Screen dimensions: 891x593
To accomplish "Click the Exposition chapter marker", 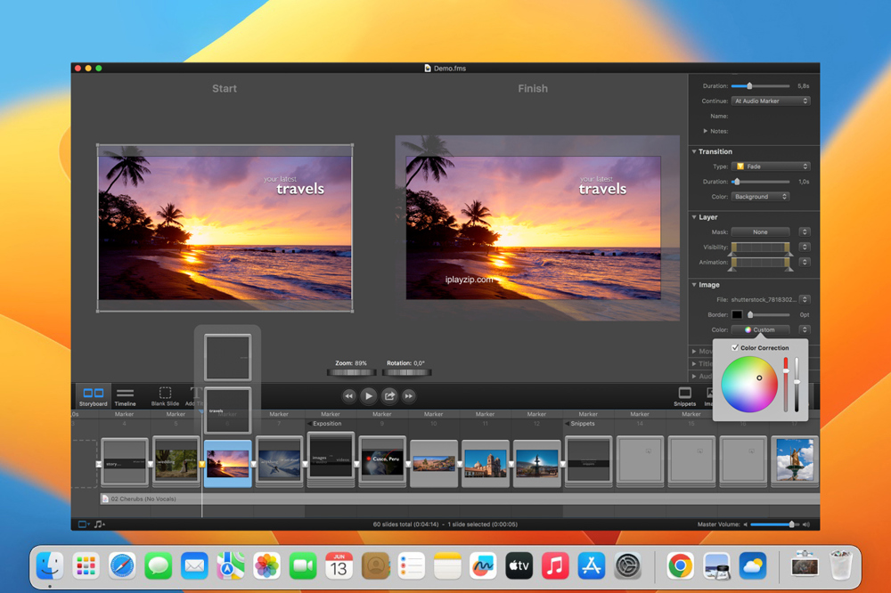I will (x=325, y=423).
